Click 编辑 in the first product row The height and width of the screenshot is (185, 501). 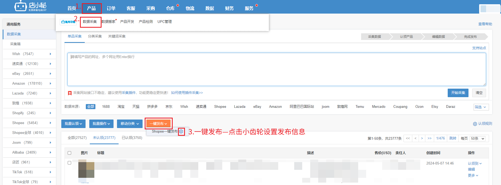click(x=471, y=169)
